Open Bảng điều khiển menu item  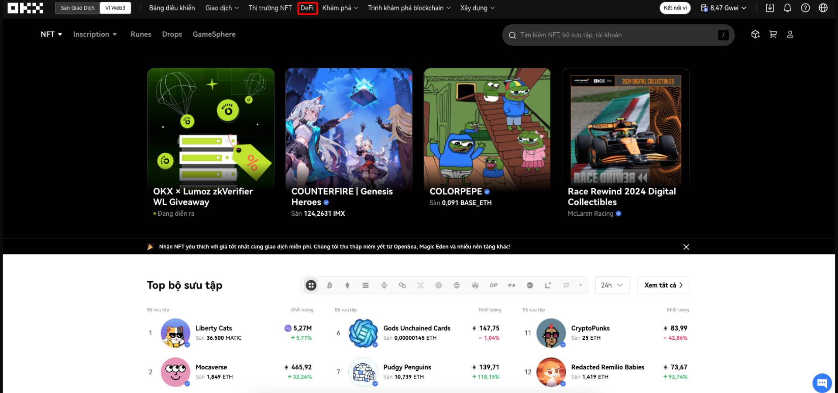[172, 8]
